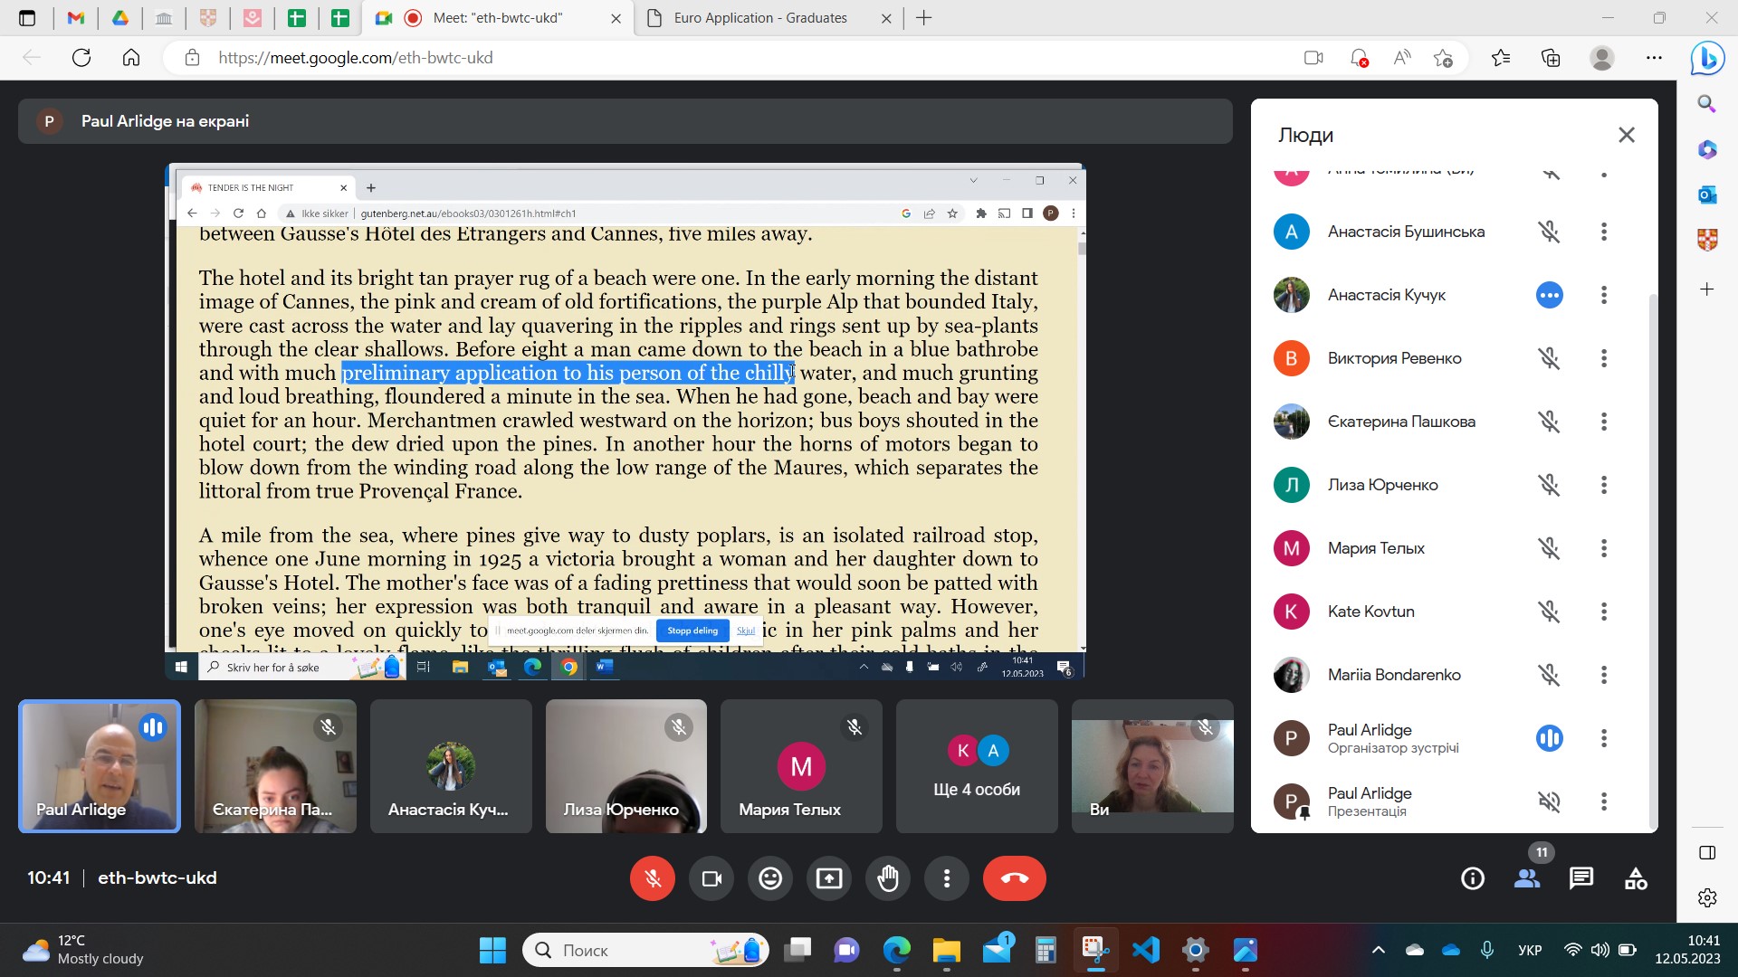Screen dimensions: 1738x977
Task: Raise hand in the meeting
Action: tap(888, 878)
